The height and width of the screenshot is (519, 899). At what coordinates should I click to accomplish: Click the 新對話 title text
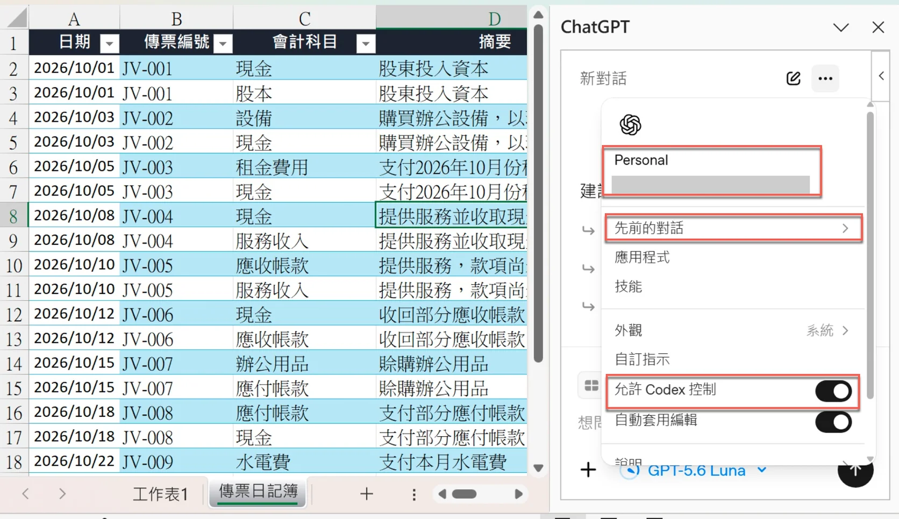[603, 79]
